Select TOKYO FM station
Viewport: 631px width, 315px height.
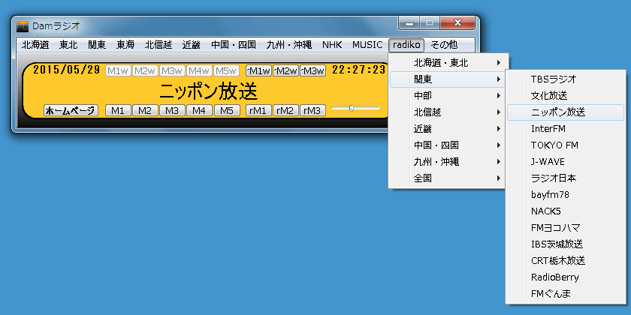566,145
